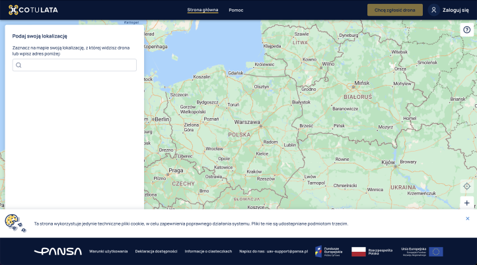Click the Fundusze Europejskie logo
Screen dimensions: 477x265
click(x=328, y=251)
